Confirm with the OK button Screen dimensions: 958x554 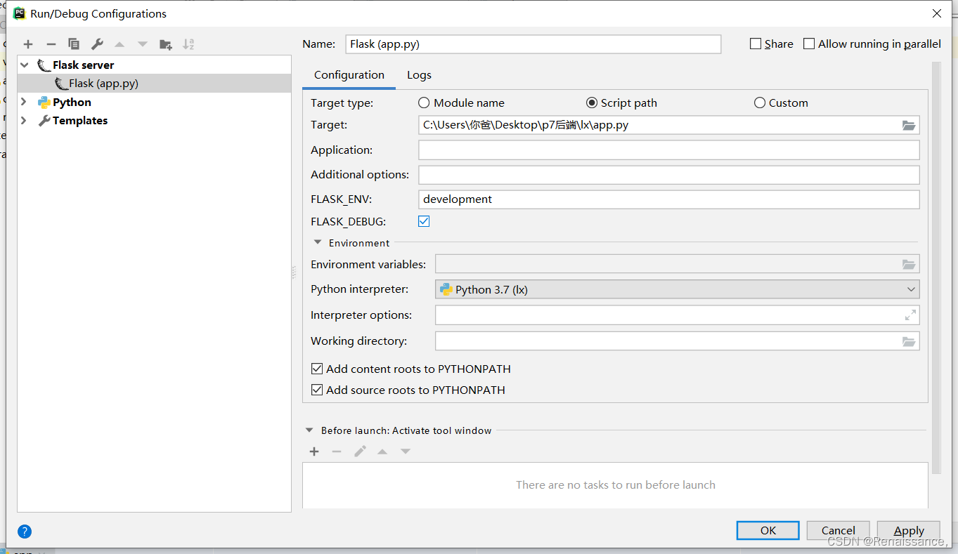coord(768,530)
